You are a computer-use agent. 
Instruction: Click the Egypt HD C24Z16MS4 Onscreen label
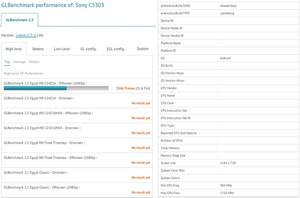tap(42, 128)
